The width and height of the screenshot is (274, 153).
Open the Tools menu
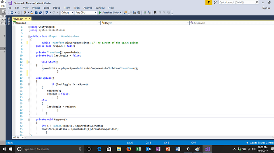point(77,8)
